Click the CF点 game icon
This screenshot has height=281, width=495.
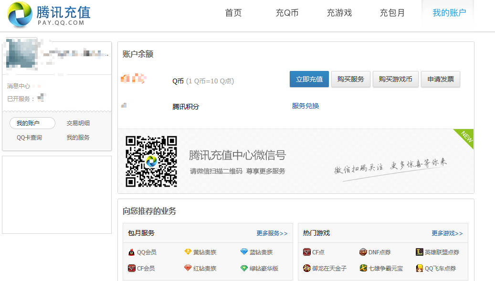[307, 252]
